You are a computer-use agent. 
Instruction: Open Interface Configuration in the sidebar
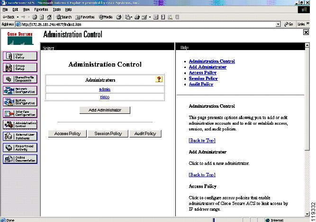(20, 113)
